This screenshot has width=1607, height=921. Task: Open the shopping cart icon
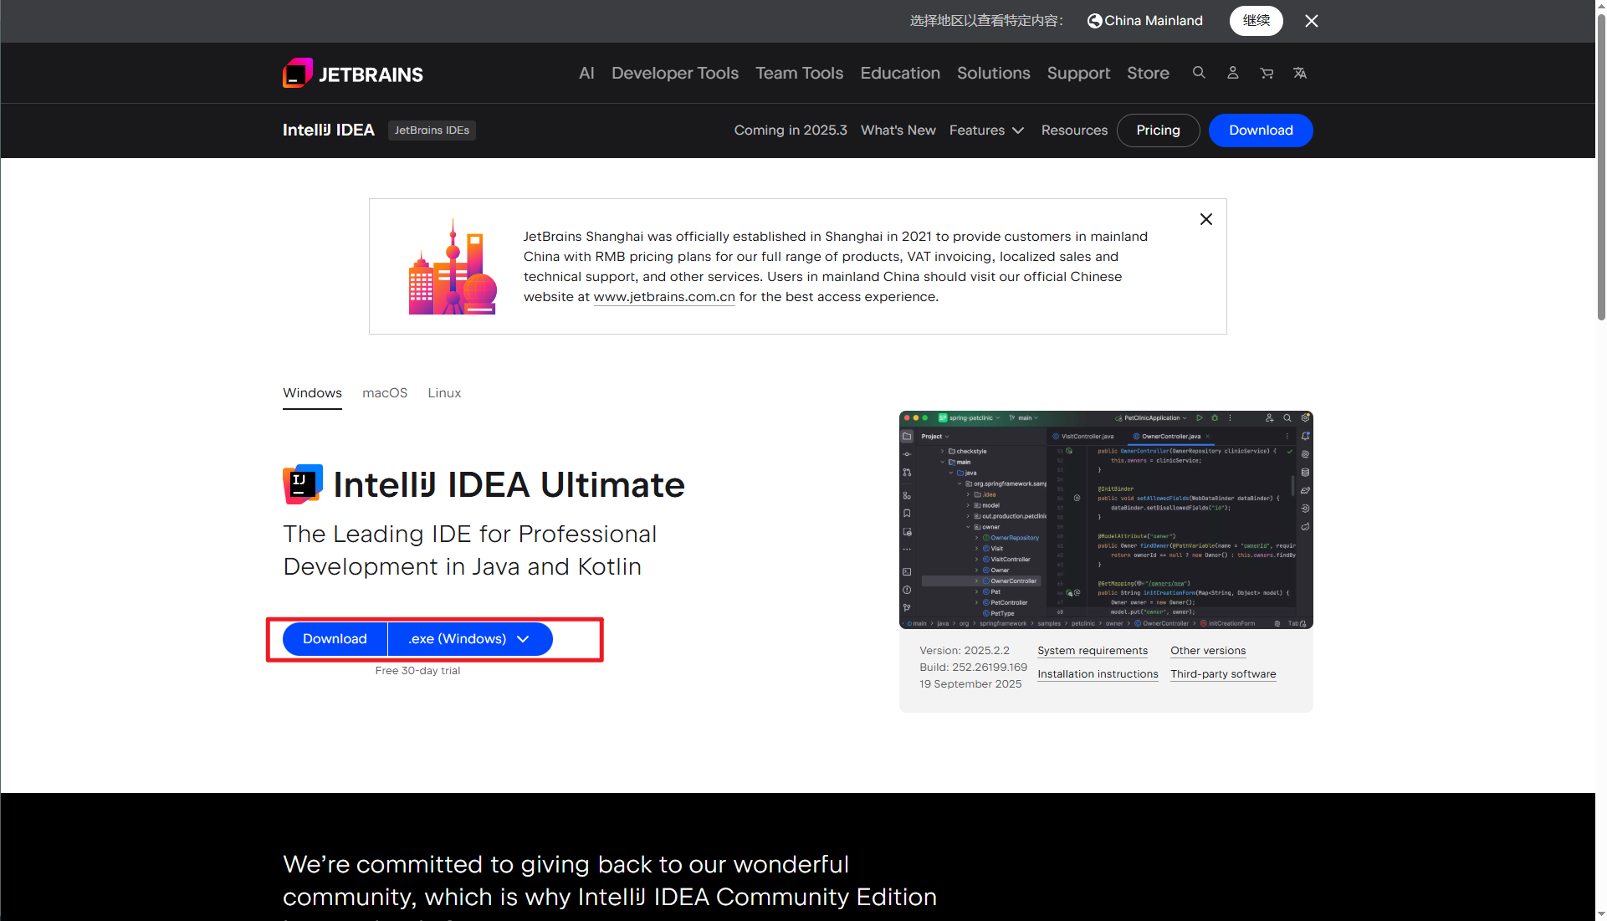pyautogui.click(x=1267, y=73)
